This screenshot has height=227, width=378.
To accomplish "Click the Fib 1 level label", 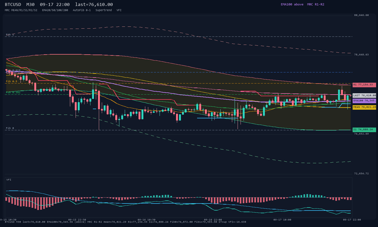I will point(10,35).
